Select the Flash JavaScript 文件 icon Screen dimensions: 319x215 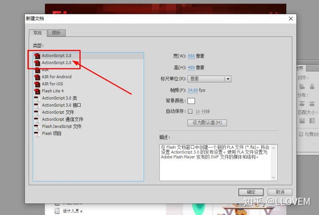pyautogui.click(x=37, y=127)
